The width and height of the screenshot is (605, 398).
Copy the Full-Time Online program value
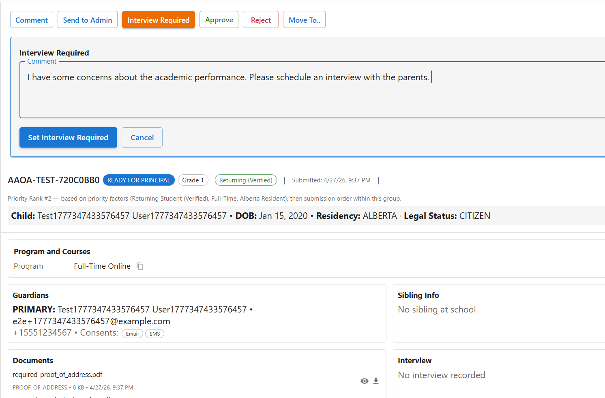140,266
